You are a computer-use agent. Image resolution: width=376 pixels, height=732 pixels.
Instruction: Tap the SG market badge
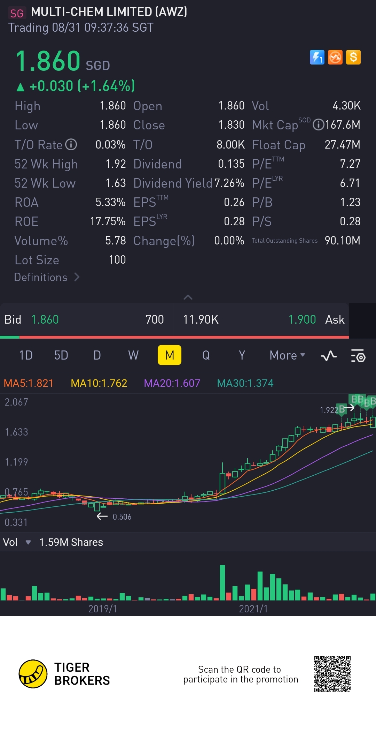coord(17,13)
